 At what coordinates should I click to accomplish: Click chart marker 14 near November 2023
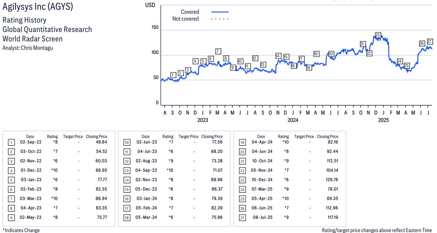(x=278, y=56)
